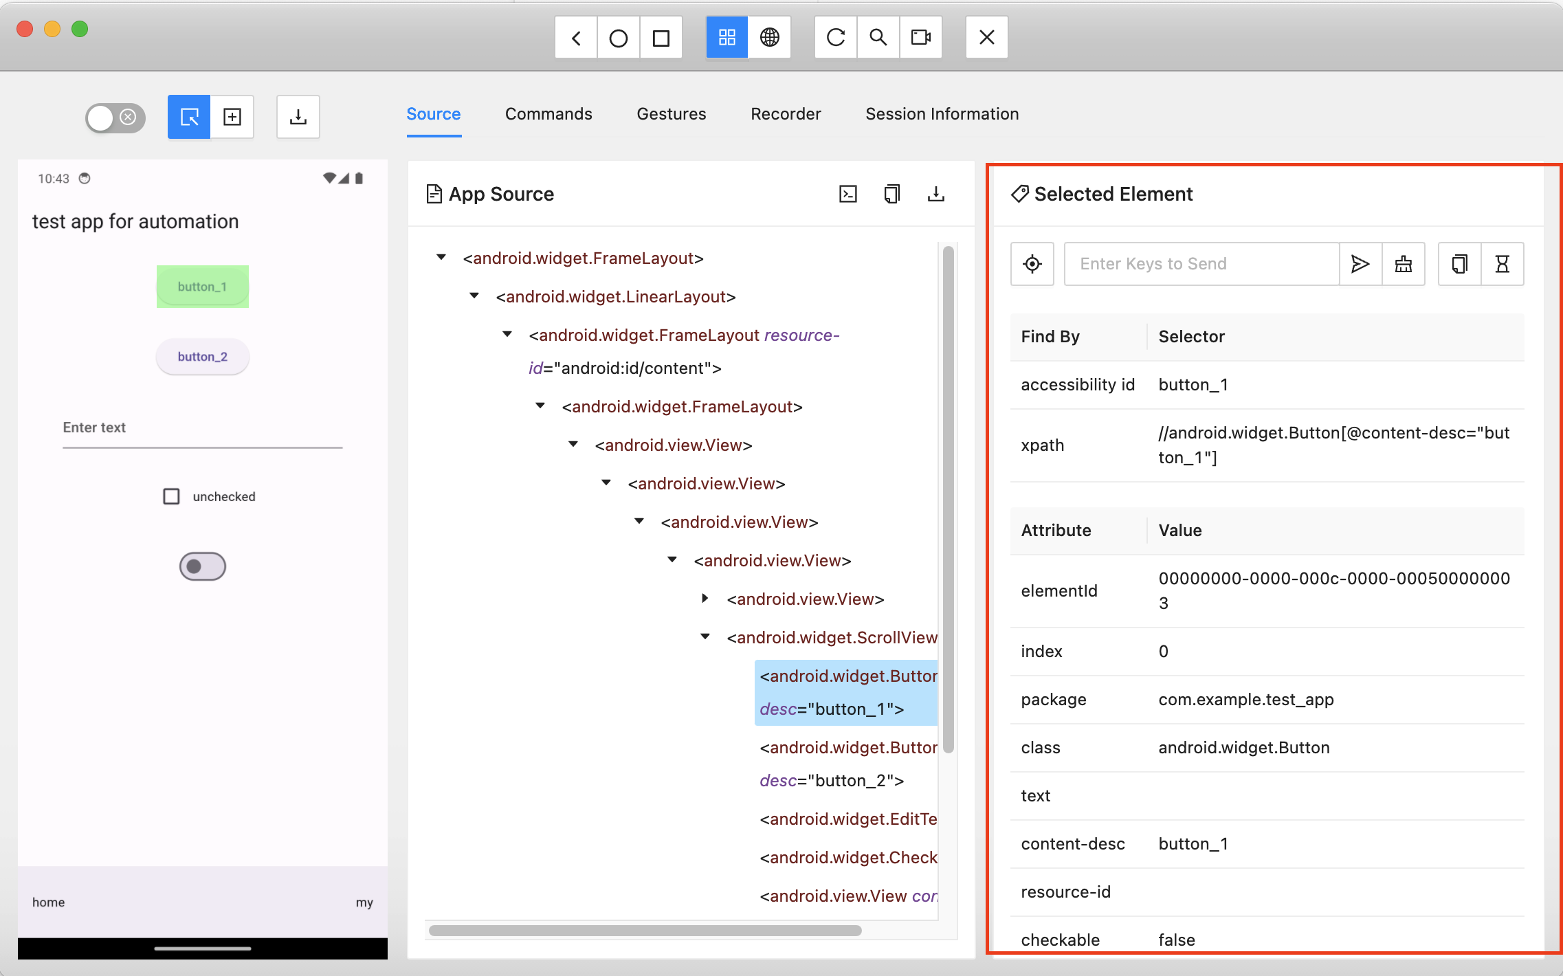The height and width of the screenshot is (976, 1563).
Task: Click the send keys arrow icon
Action: [x=1360, y=264]
